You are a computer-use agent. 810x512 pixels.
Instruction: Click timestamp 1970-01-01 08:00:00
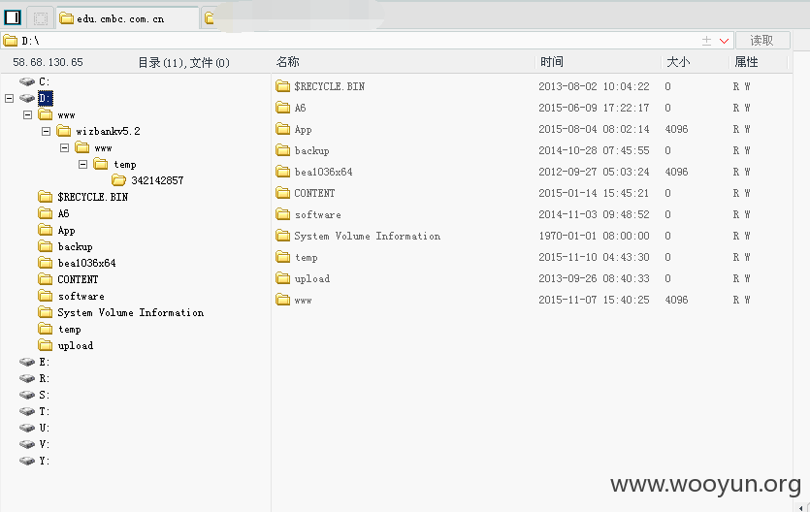594,236
